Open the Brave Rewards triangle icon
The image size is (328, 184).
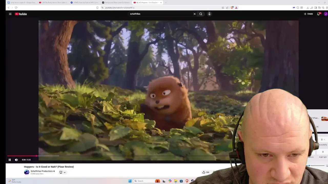pos(236,8)
